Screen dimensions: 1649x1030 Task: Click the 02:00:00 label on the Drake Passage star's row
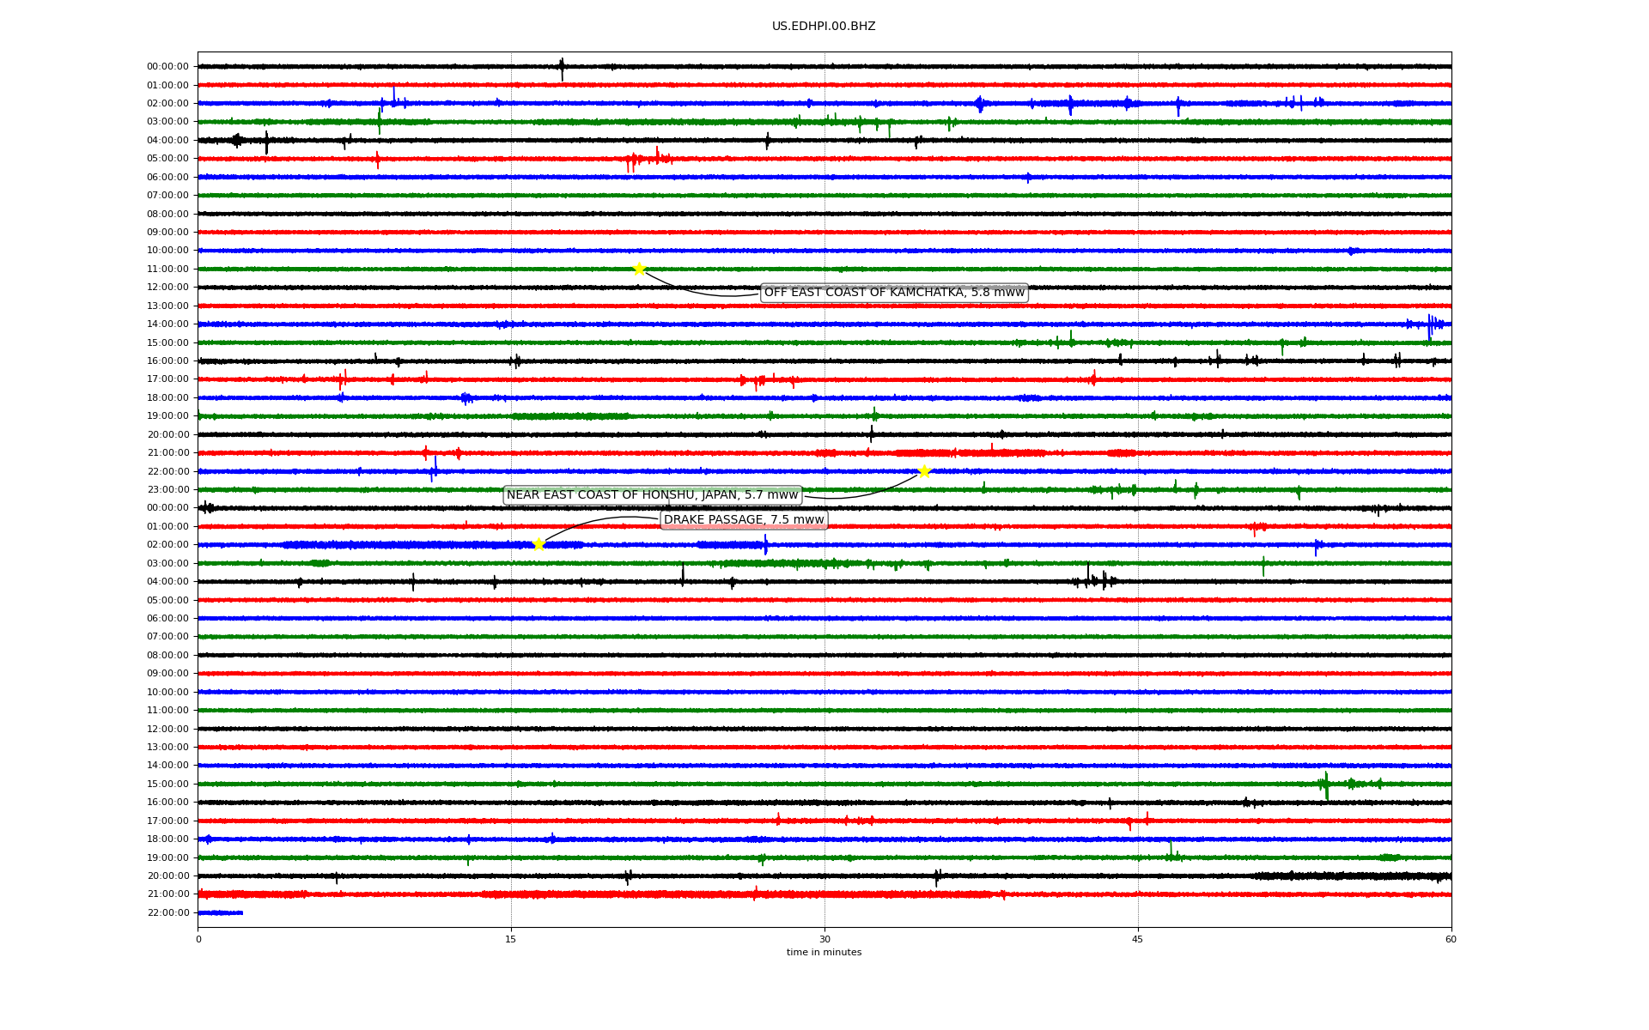pyautogui.click(x=167, y=545)
